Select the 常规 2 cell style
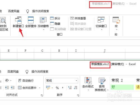 [122, 80]
